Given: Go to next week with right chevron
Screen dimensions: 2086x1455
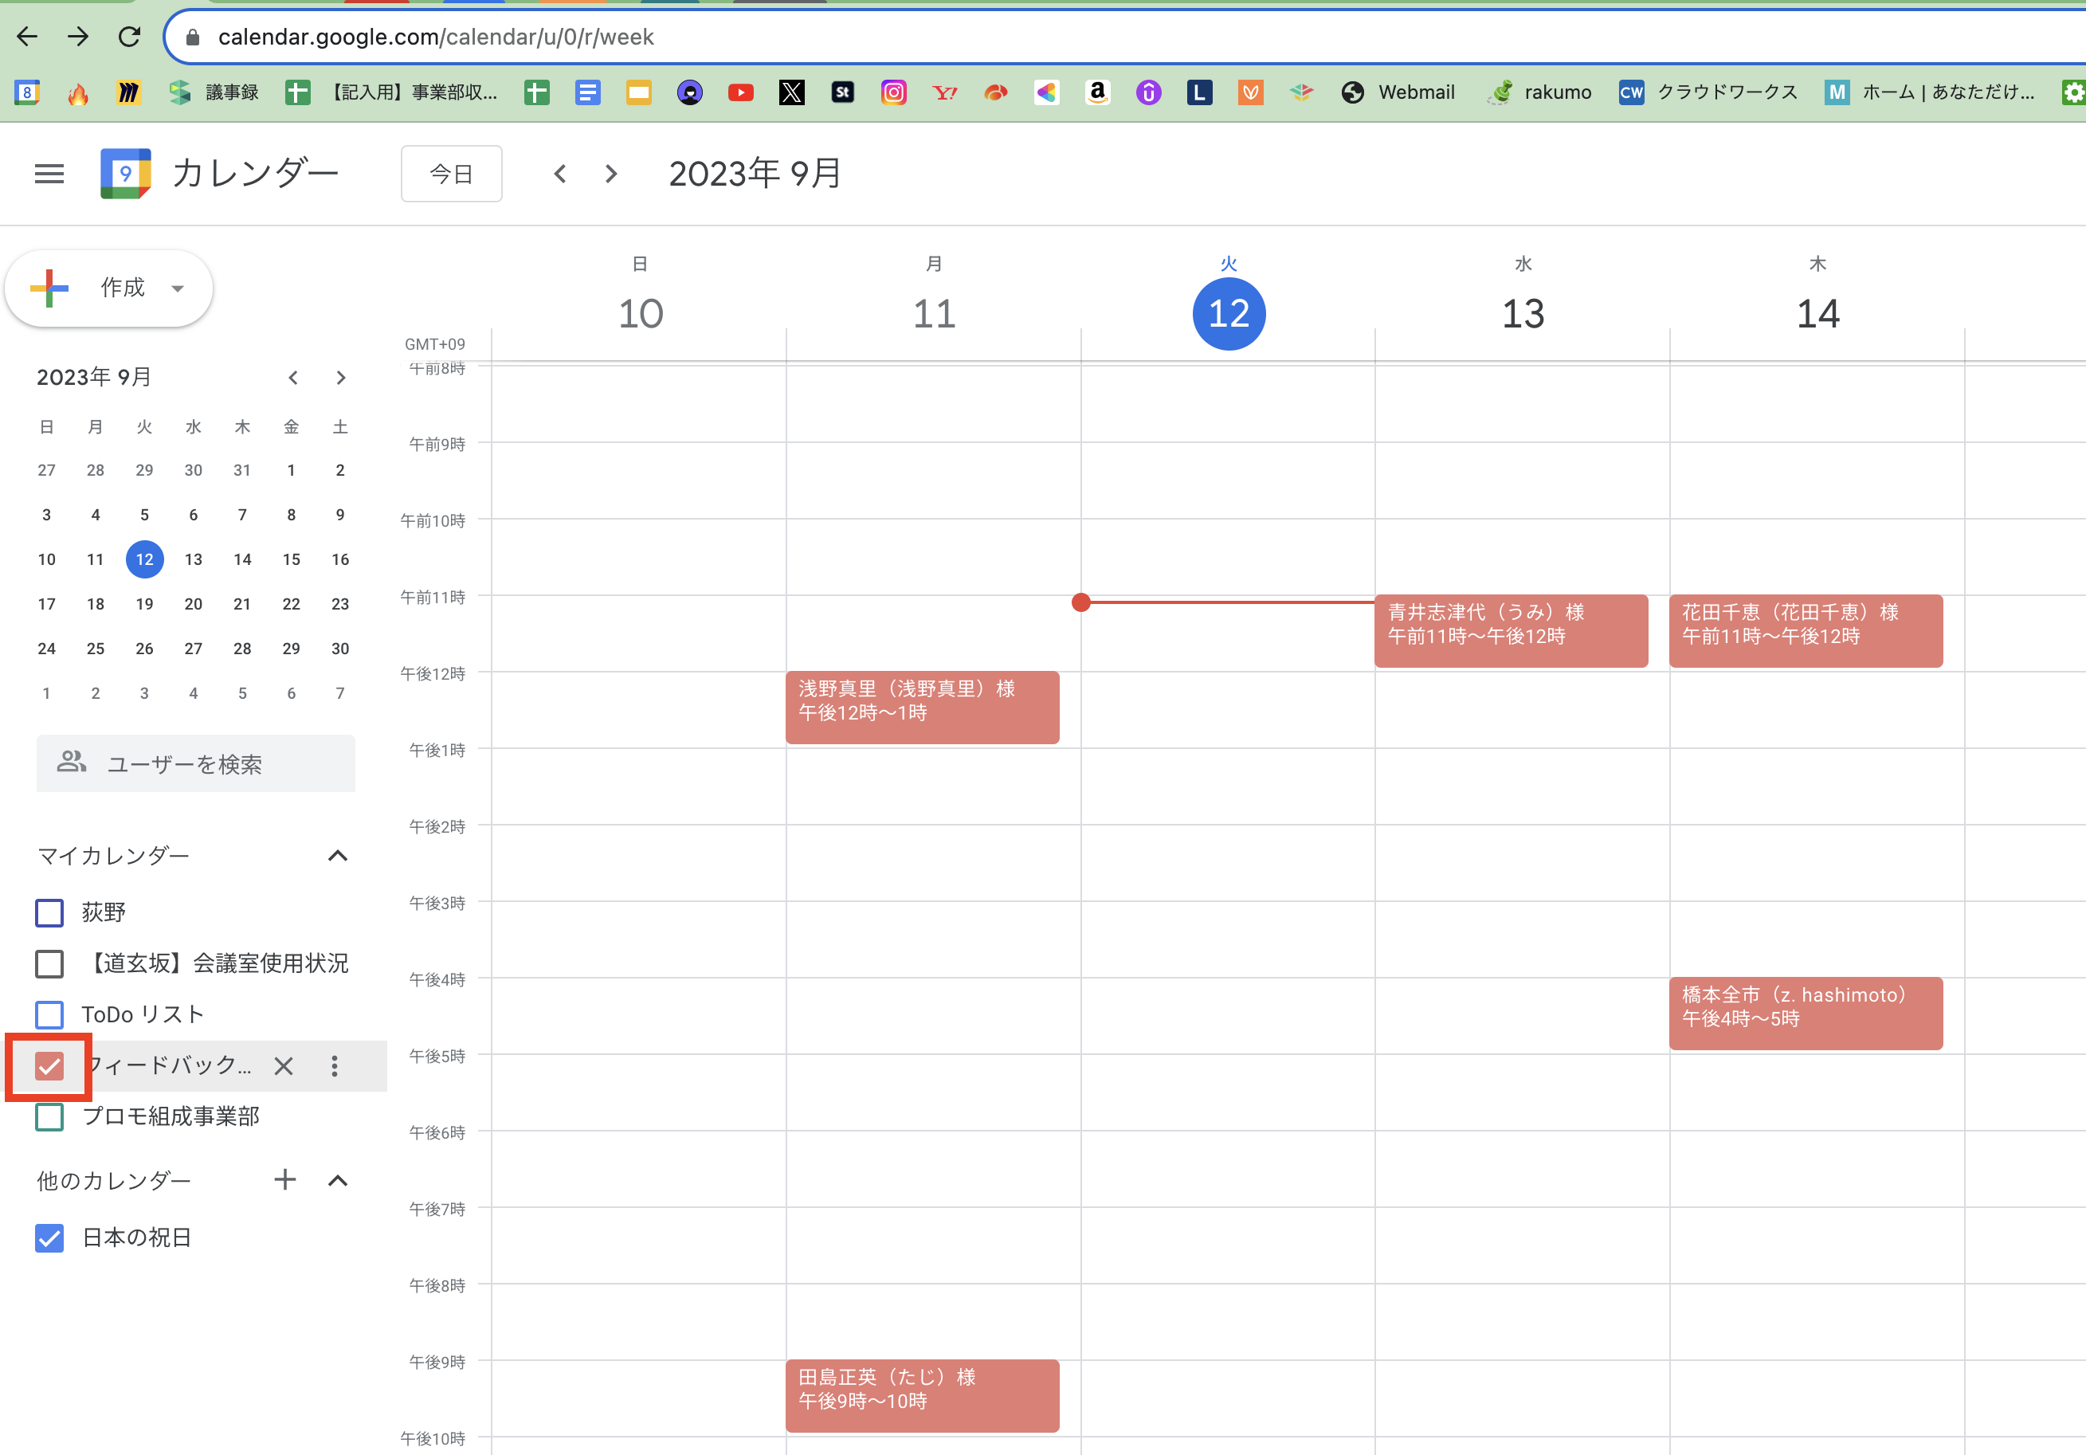Looking at the screenshot, I should point(611,174).
